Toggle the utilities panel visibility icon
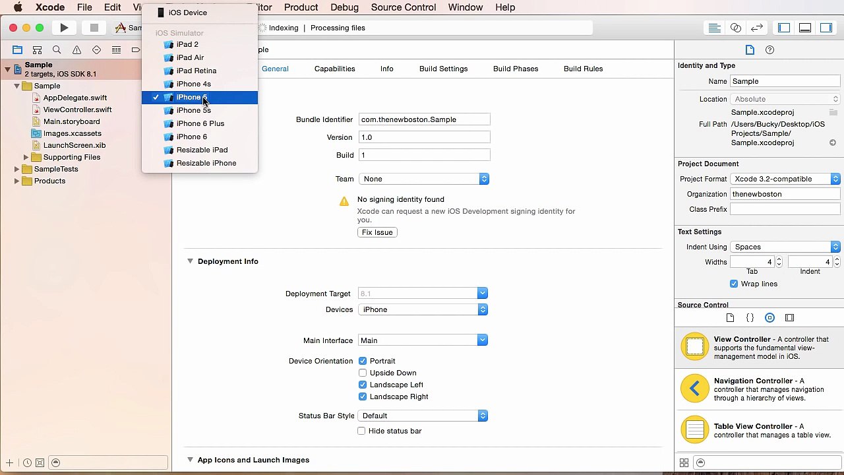 click(x=826, y=28)
